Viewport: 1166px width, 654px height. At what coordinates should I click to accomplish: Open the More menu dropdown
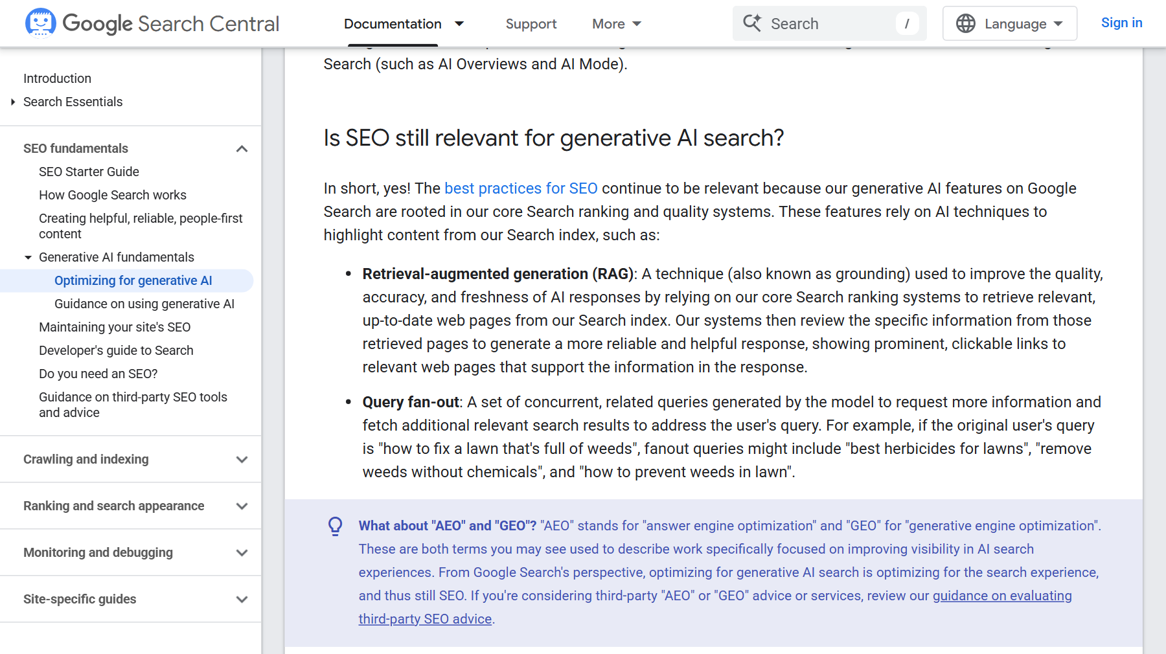tap(617, 24)
